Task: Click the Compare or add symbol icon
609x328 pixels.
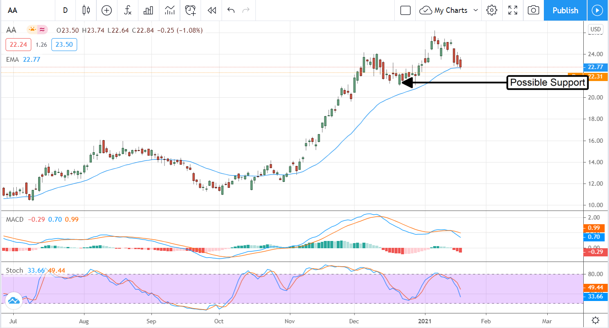Action: 106,10
